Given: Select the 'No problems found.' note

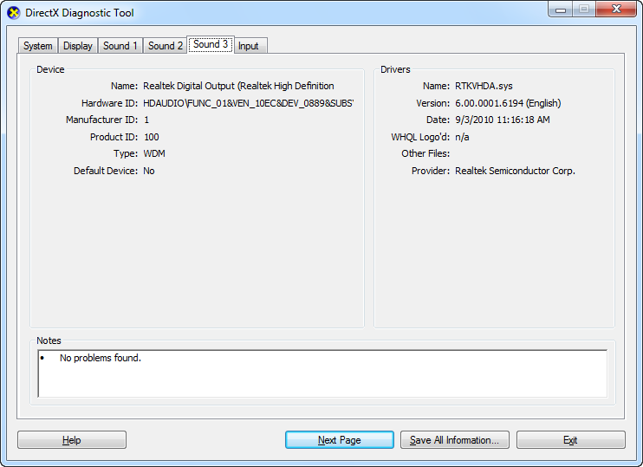Looking at the screenshot, I should coord(101,358).
